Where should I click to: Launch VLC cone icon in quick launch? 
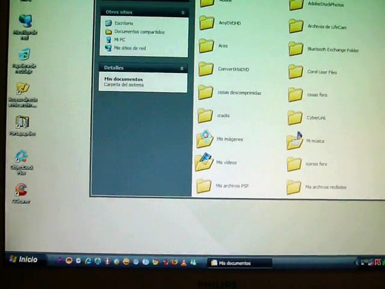coord(184,263)
